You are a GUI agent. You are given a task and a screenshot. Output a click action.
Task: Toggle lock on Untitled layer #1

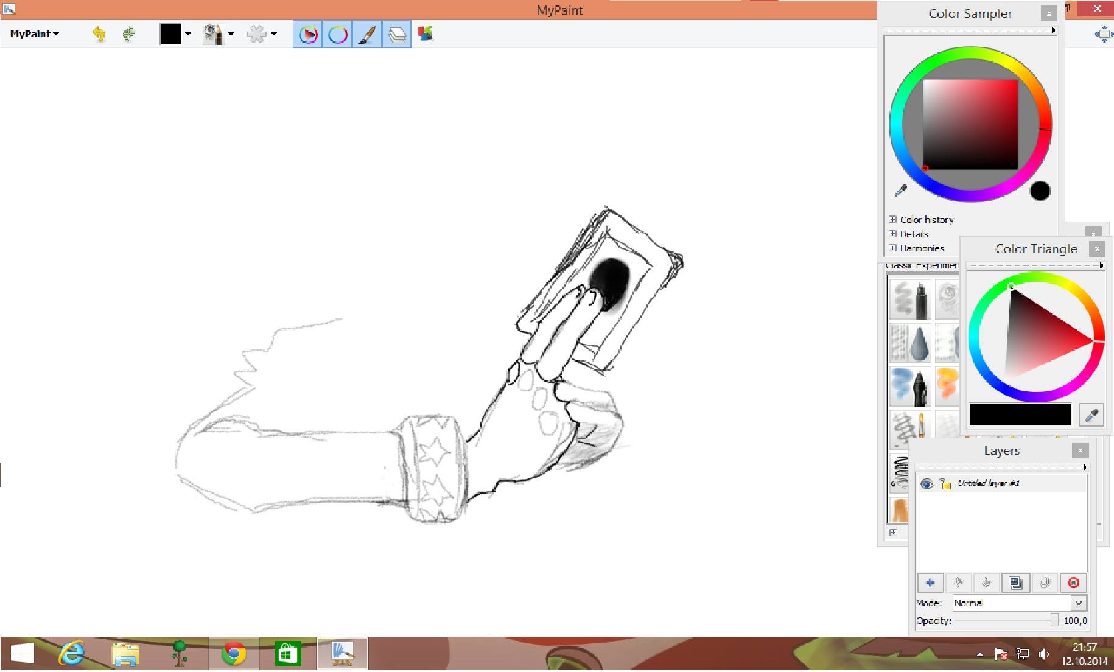945,483
